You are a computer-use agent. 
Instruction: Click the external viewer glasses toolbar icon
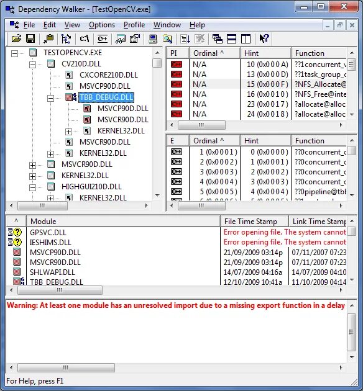pyautogui.click(x=121, y=39)
